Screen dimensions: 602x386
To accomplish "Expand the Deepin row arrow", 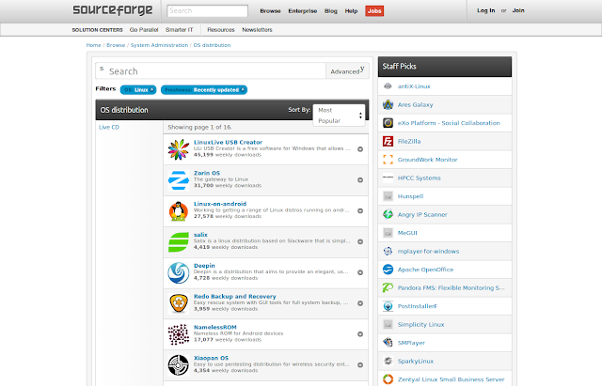I will (360, 272).
